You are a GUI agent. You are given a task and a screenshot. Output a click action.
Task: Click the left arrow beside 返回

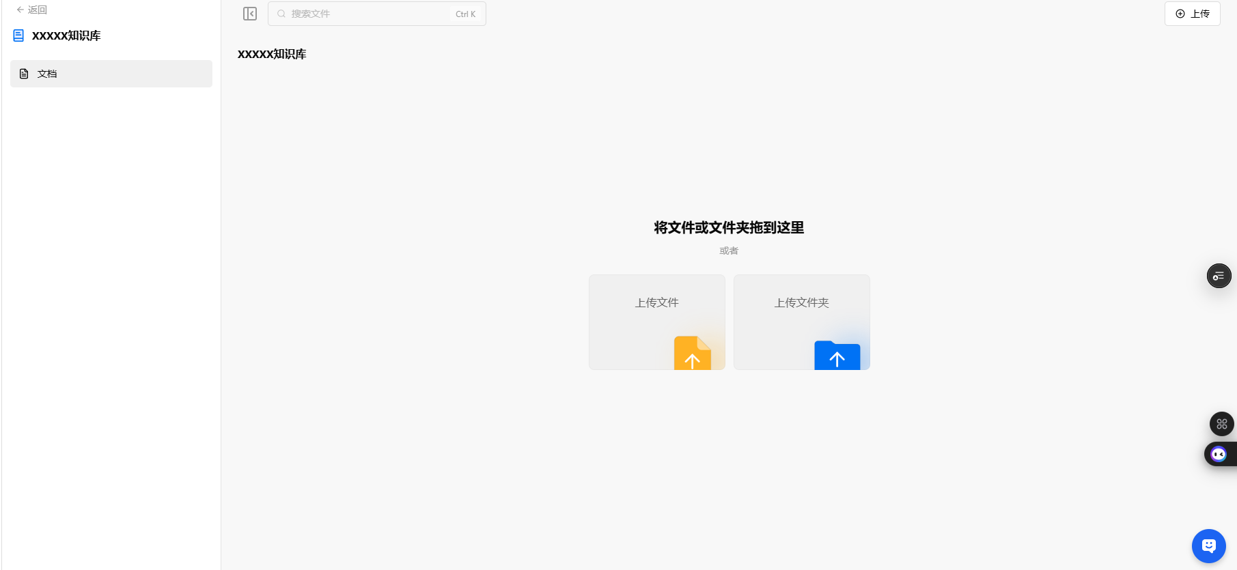(20, 10)
